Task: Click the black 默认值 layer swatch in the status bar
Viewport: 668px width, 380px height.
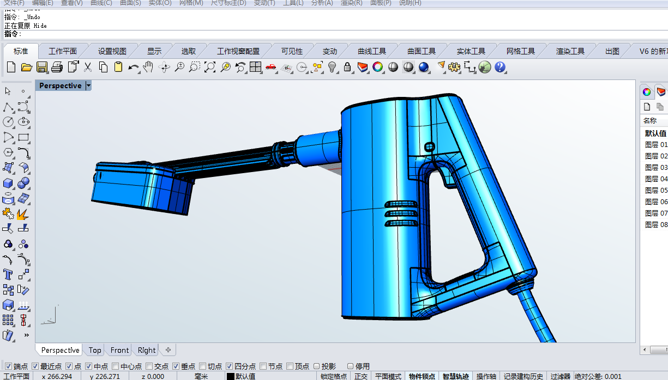Action: 231,376
